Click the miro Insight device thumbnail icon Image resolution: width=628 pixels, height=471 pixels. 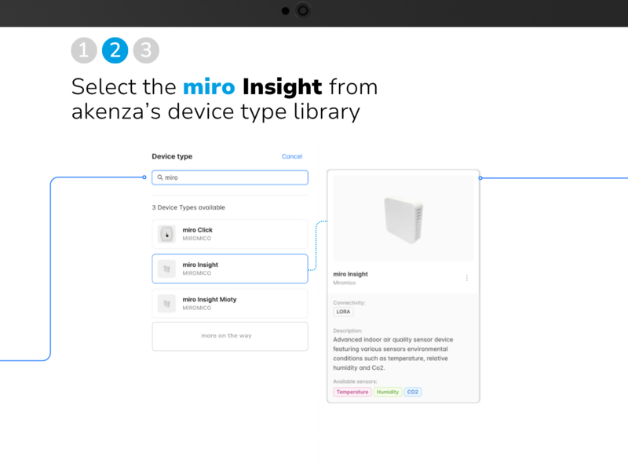[x=166, y=268]
